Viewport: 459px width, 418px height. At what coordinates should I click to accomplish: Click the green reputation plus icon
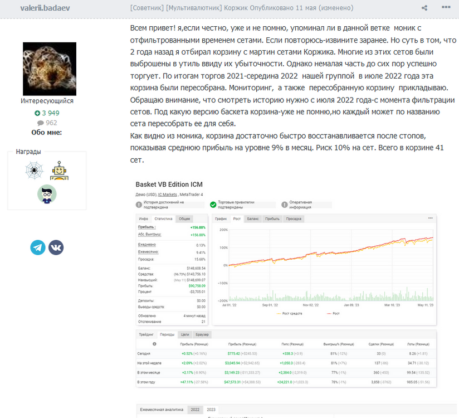click(x=37, y=113)
